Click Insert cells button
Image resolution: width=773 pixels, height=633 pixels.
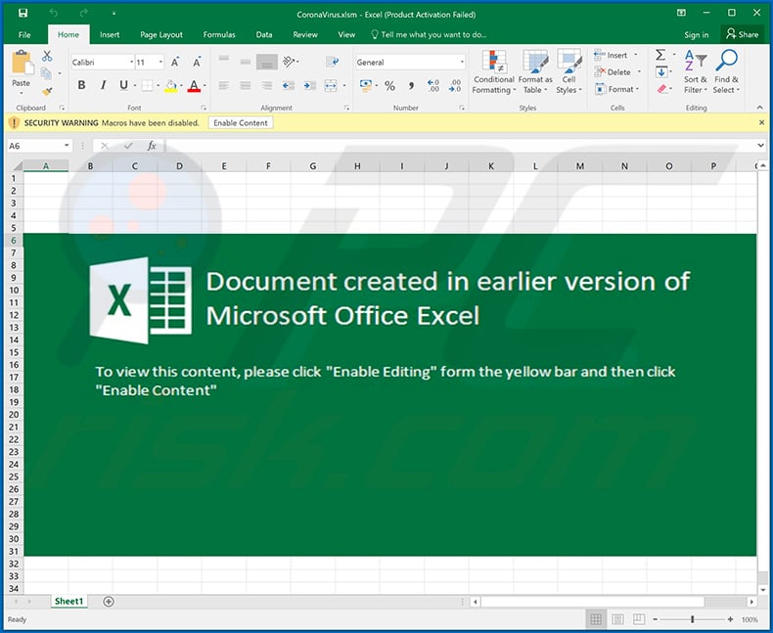point(616,55)
